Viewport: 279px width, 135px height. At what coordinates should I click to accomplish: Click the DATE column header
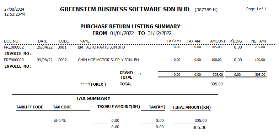pos(43,41)
